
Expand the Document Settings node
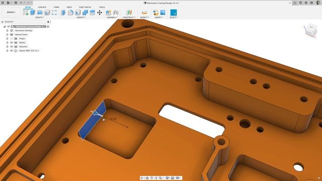point(8,30)
